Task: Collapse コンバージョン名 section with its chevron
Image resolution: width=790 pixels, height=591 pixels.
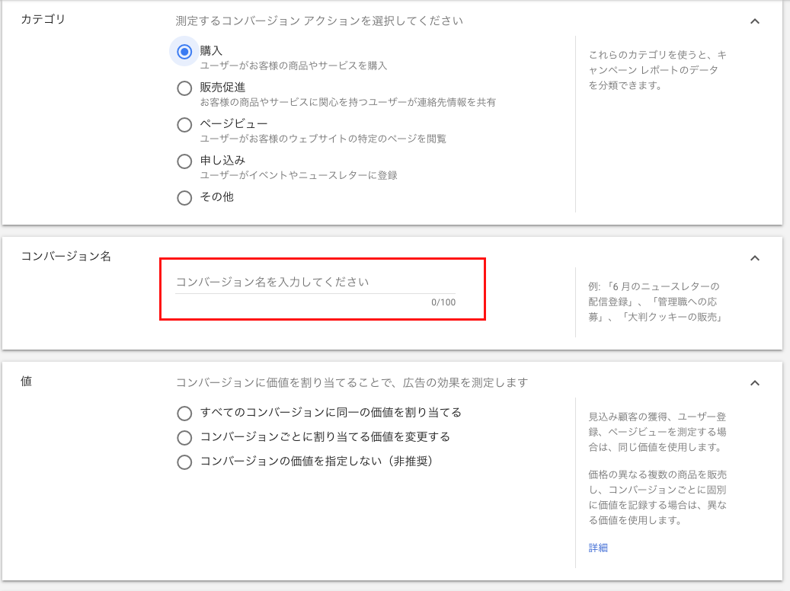Action: 754,258
